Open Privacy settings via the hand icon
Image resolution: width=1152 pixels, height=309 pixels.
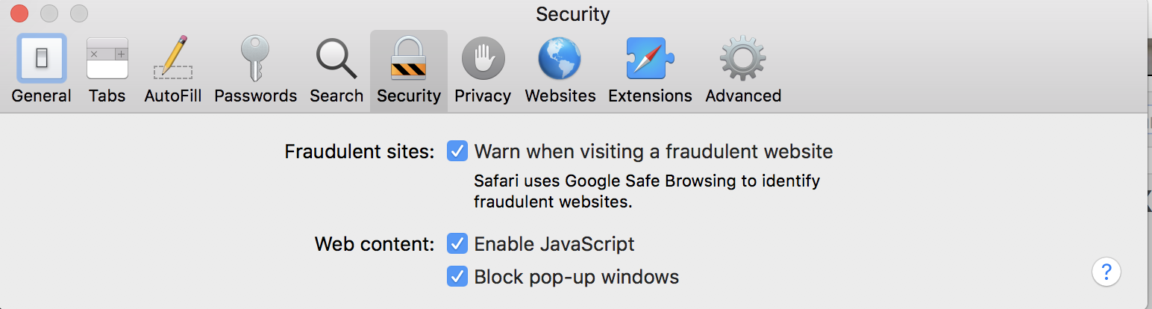click(483, 59)
